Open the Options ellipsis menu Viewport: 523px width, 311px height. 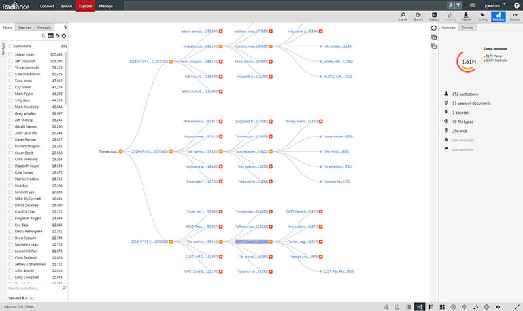[515, 16]
